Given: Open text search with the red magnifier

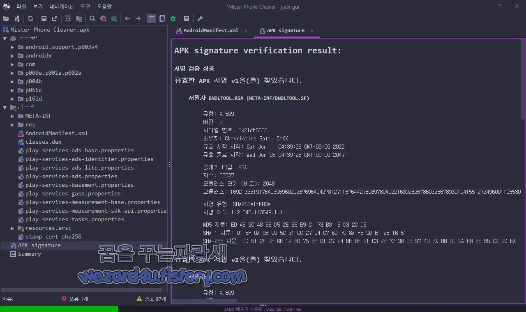Looking at the screenshot, I should (x=103, y=18).
